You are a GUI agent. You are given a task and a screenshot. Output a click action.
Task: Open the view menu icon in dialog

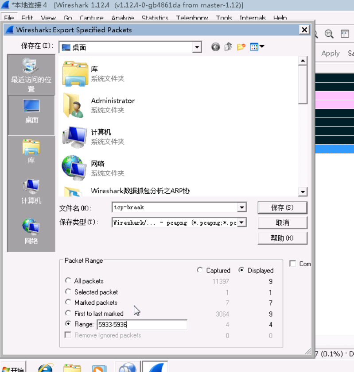click(x=257, y=47)
